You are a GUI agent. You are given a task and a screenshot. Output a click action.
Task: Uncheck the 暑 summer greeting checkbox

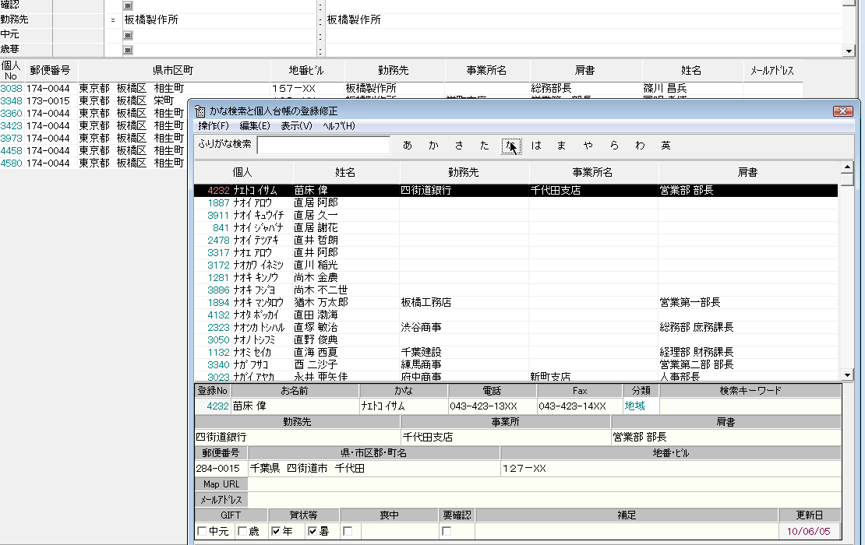pos(312,531)
